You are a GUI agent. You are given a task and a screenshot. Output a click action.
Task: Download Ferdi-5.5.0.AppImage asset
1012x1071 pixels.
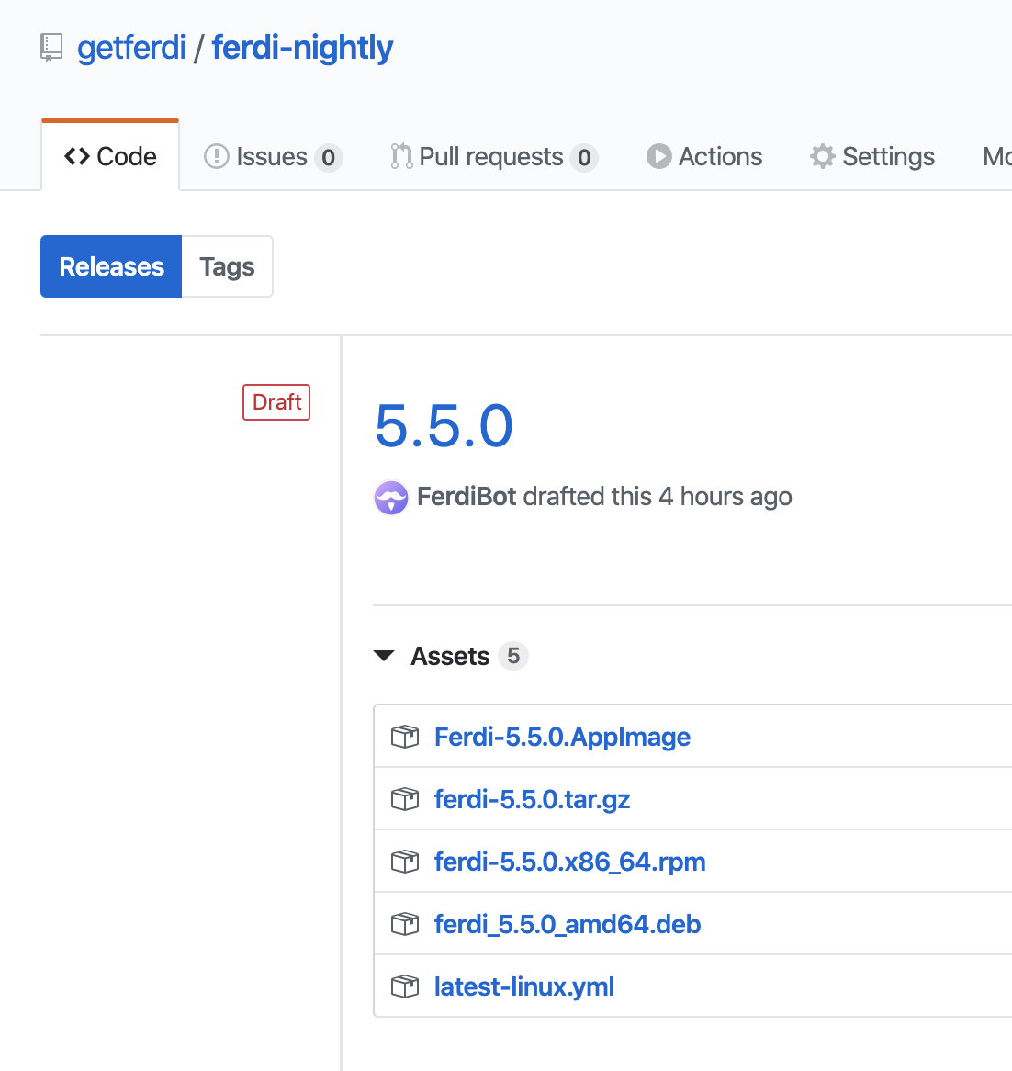coord(562,737)
